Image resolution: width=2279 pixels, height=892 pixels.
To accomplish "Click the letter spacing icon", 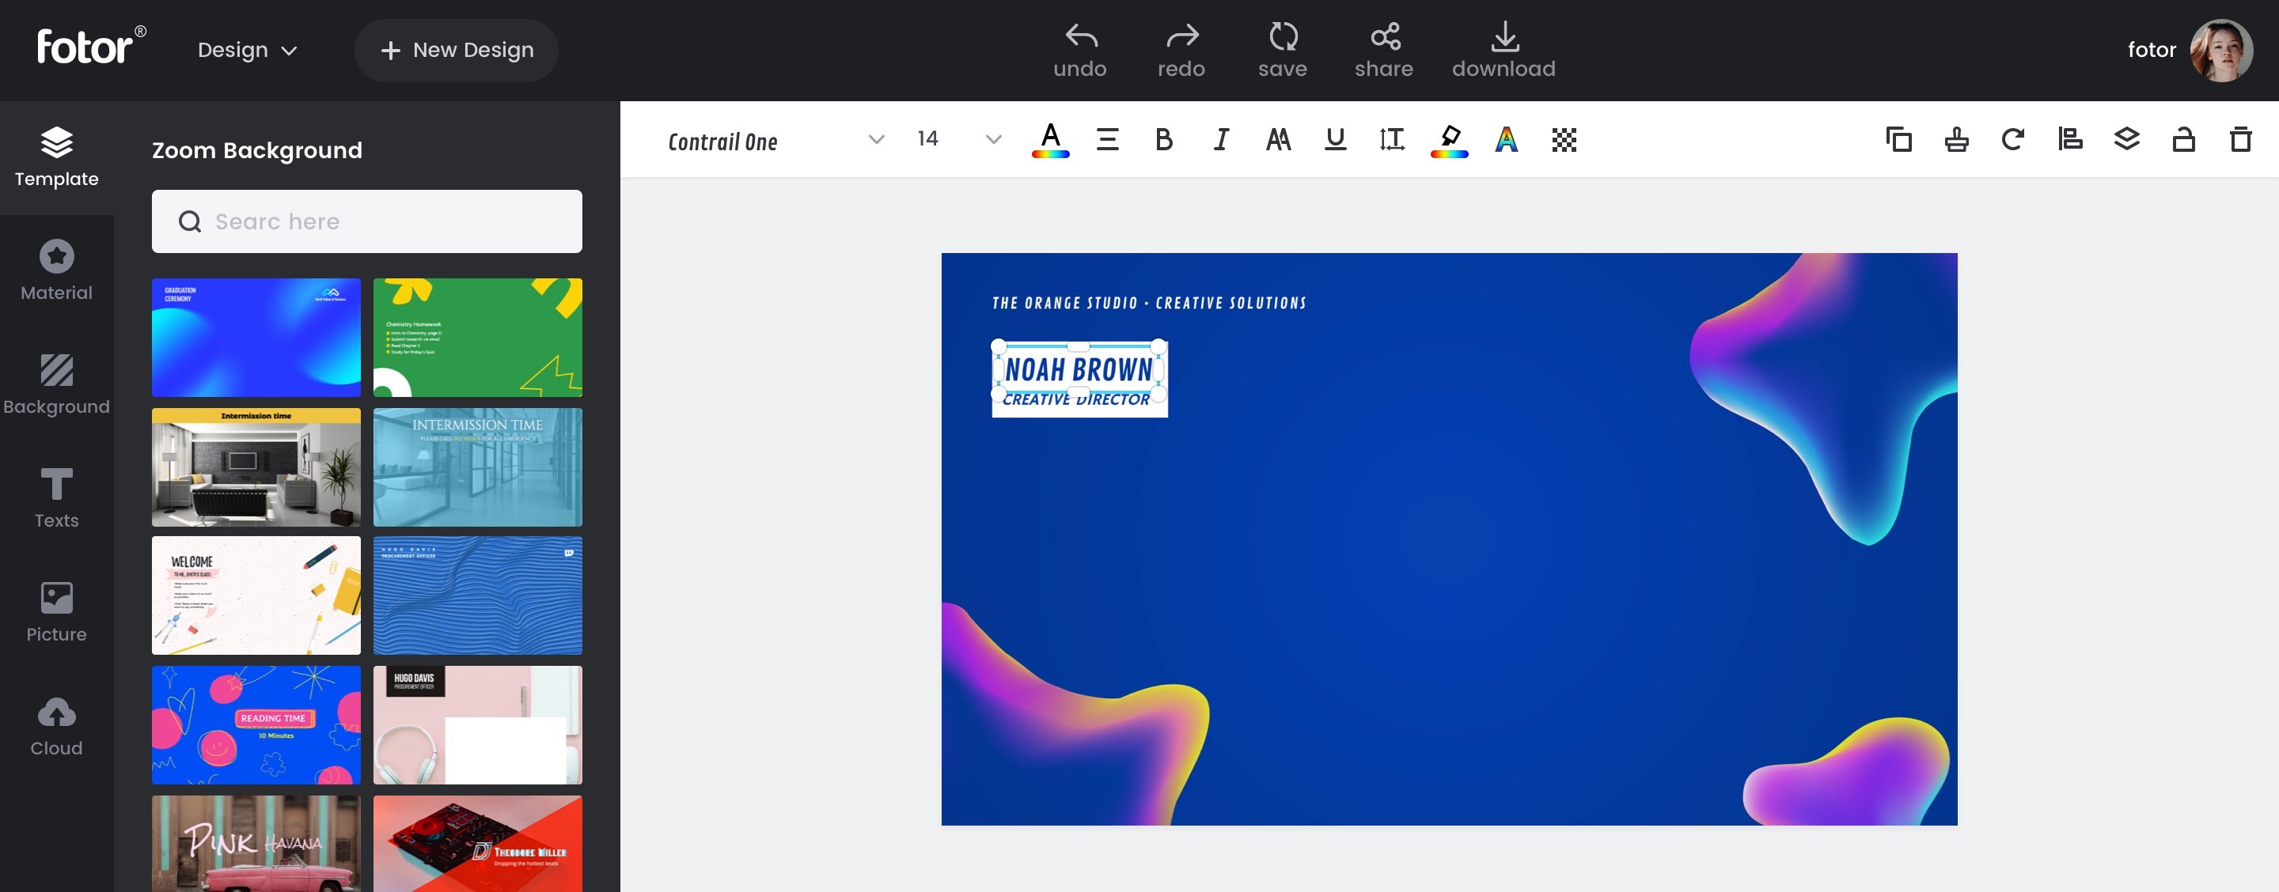I will tap(1391, 138).
